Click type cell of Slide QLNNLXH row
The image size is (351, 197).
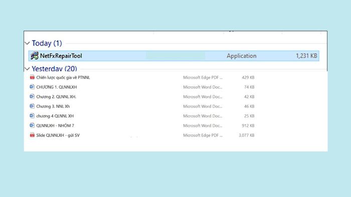point(203,135)
